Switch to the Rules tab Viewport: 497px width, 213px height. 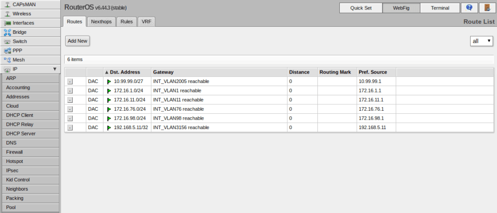coord(126,22)
